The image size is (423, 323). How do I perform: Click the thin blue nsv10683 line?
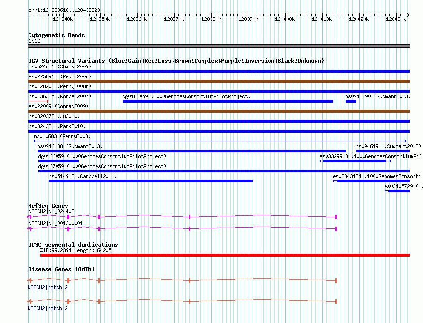click(220, 141)
